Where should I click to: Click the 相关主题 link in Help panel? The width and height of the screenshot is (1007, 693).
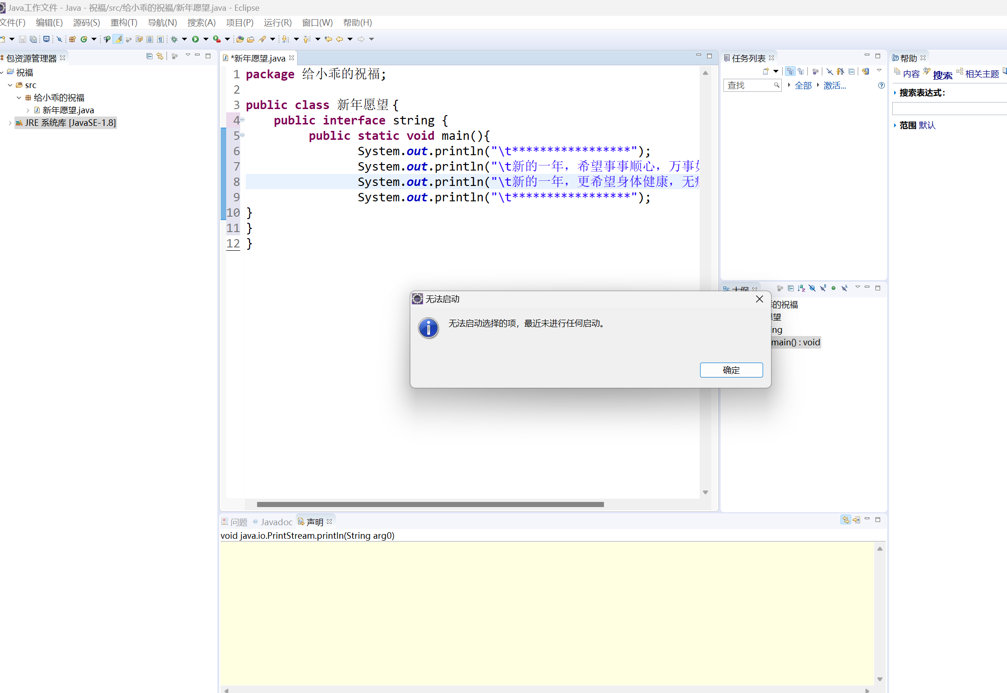coord(982,74)
